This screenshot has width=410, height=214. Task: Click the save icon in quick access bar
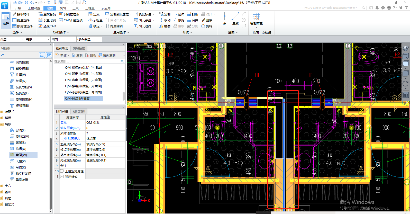point(26,3)
